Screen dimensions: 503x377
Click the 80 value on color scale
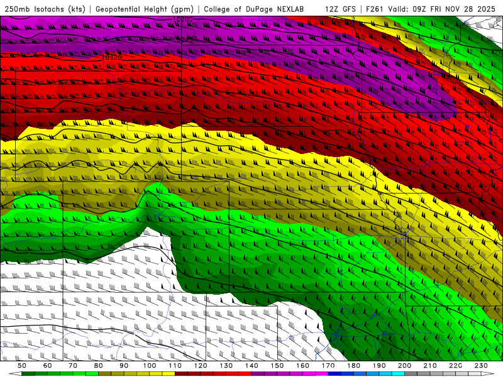[x=99, y=366]
